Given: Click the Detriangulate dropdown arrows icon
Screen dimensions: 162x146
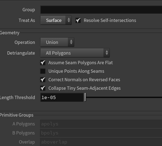Looking at the screenshot, I should pos(107,53).
